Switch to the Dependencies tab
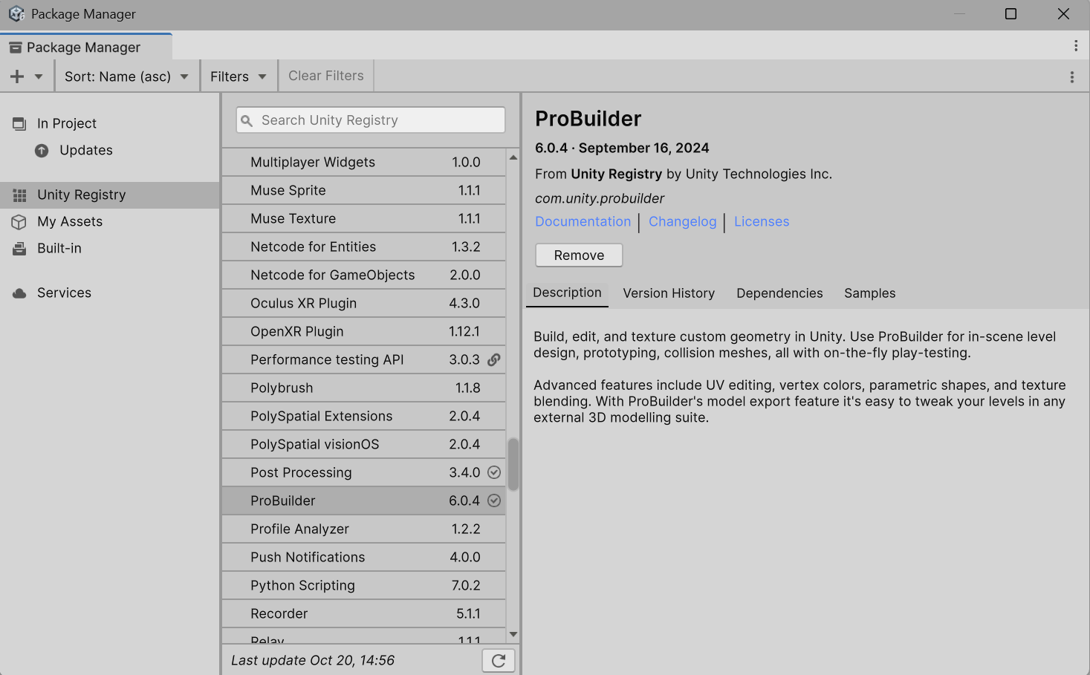This screenshot has height=675, width=1090. tap(779, 293)
